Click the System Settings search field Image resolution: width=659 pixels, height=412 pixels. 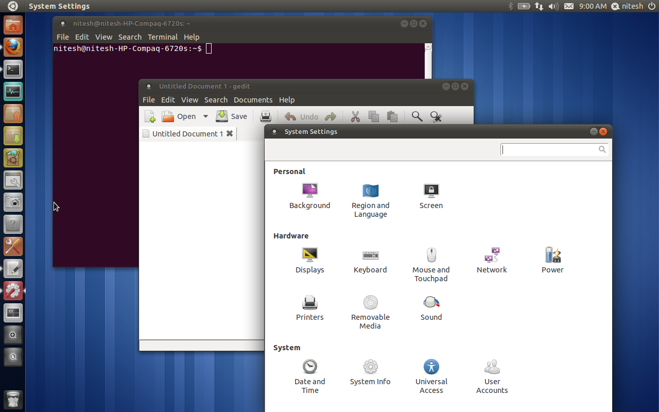(551, 149)
